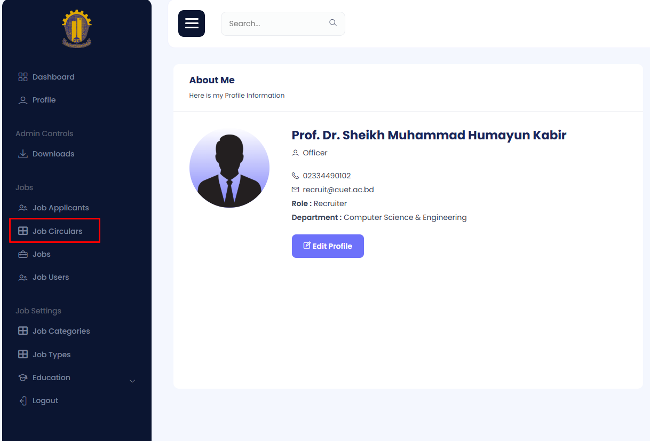Expand the Education submenu chevron
Screen dimensions: 650x441
132,381
